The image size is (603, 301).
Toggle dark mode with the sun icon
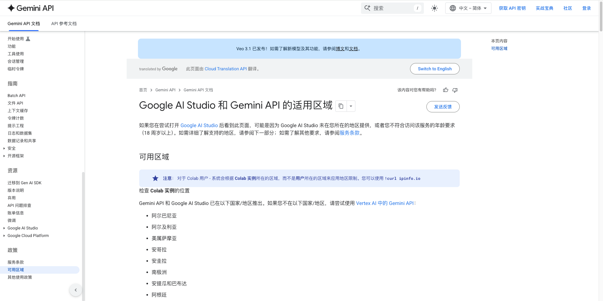(x=435, y=8)
